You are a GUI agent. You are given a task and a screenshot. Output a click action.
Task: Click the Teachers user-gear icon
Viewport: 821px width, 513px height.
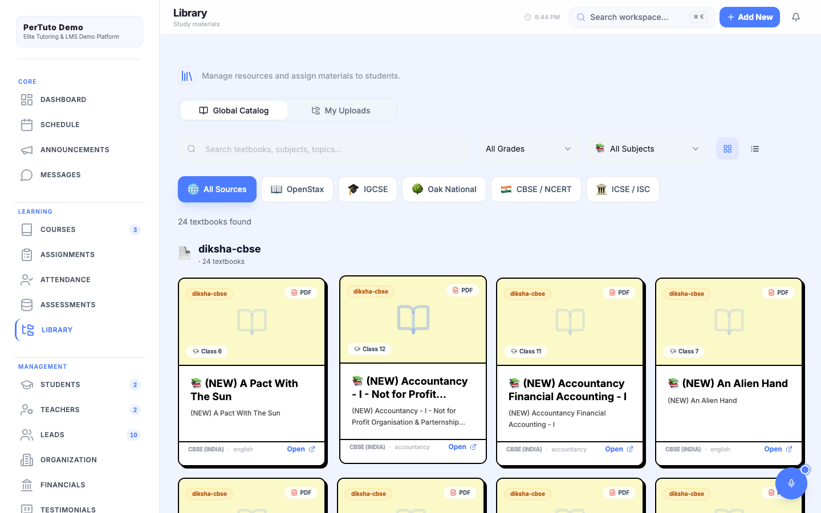click(x=27, y=410)
